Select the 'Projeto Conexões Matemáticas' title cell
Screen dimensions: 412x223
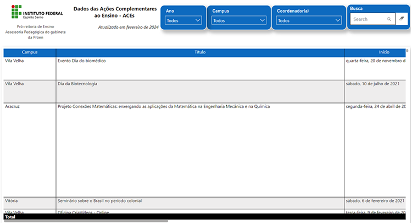[200, 150]
